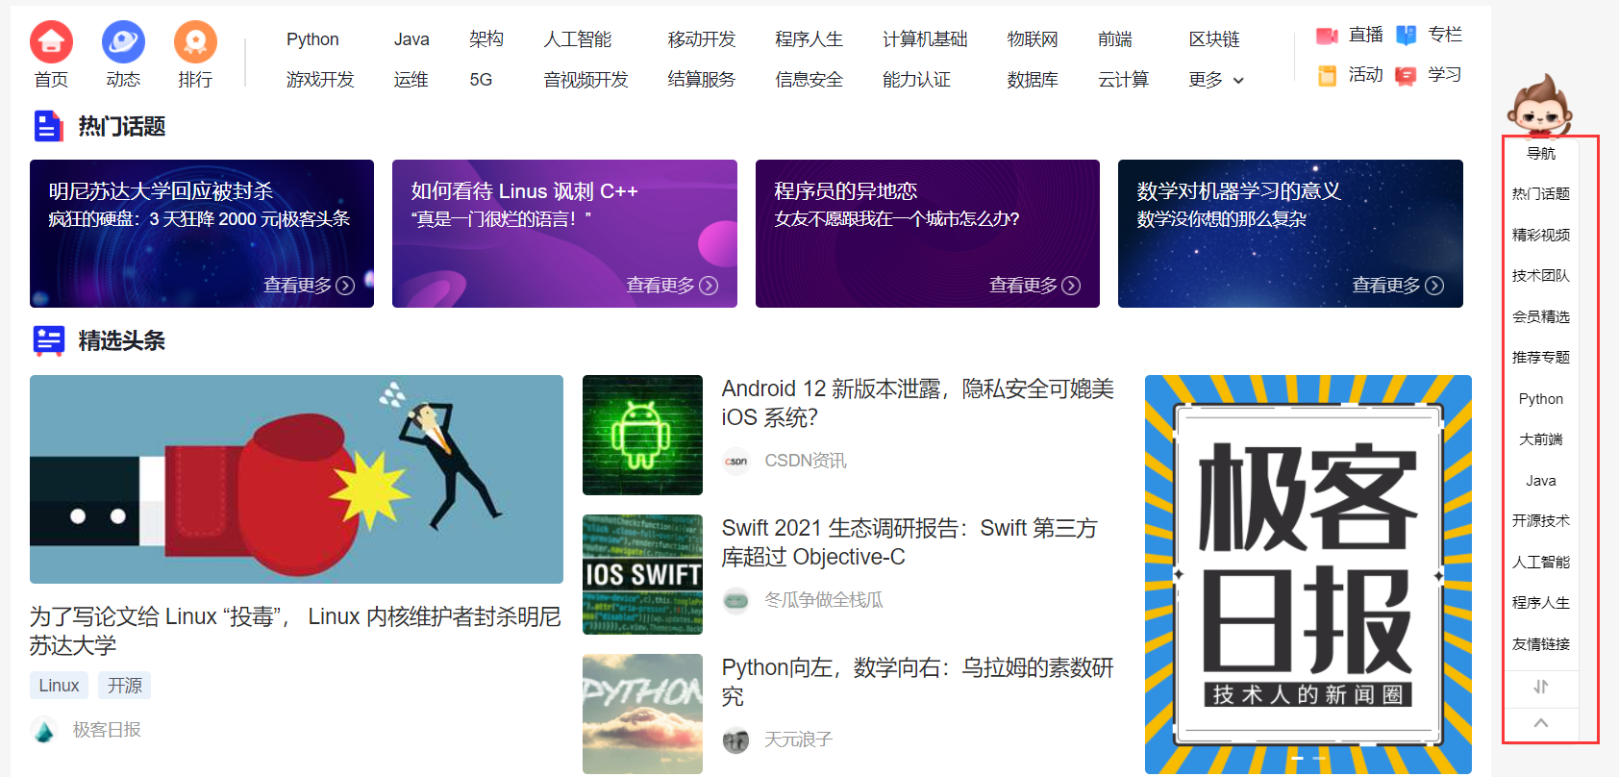Image resolution: width=1619 pixels, height=777 pixels.
Task: Click the Linux tag under the headline
Action: point(59,686)
